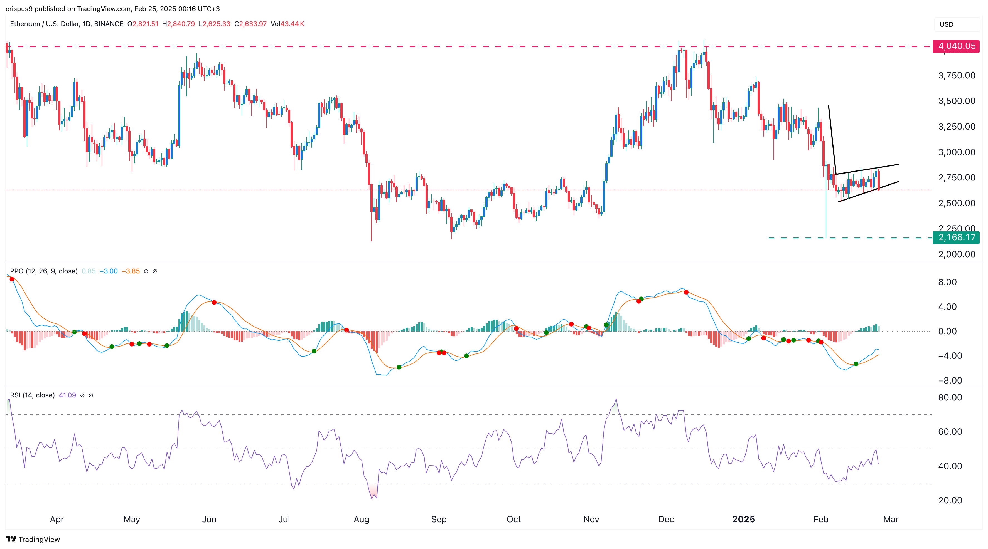Click the -8.00 level on PPO axis
Viewport: 988px width, 549px height.
pyautogui.click(x=950, y=380)
